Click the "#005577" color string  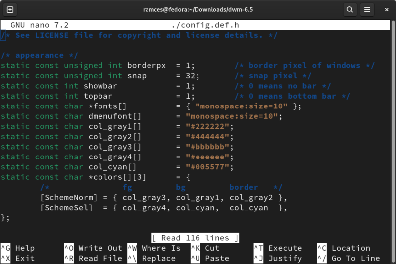pyautogui.click(x=207, y=167)
